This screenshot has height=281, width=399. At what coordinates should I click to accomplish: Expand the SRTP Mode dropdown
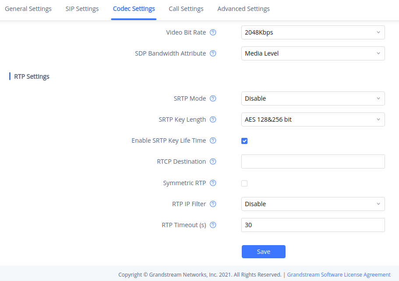[x=313, y=98]
